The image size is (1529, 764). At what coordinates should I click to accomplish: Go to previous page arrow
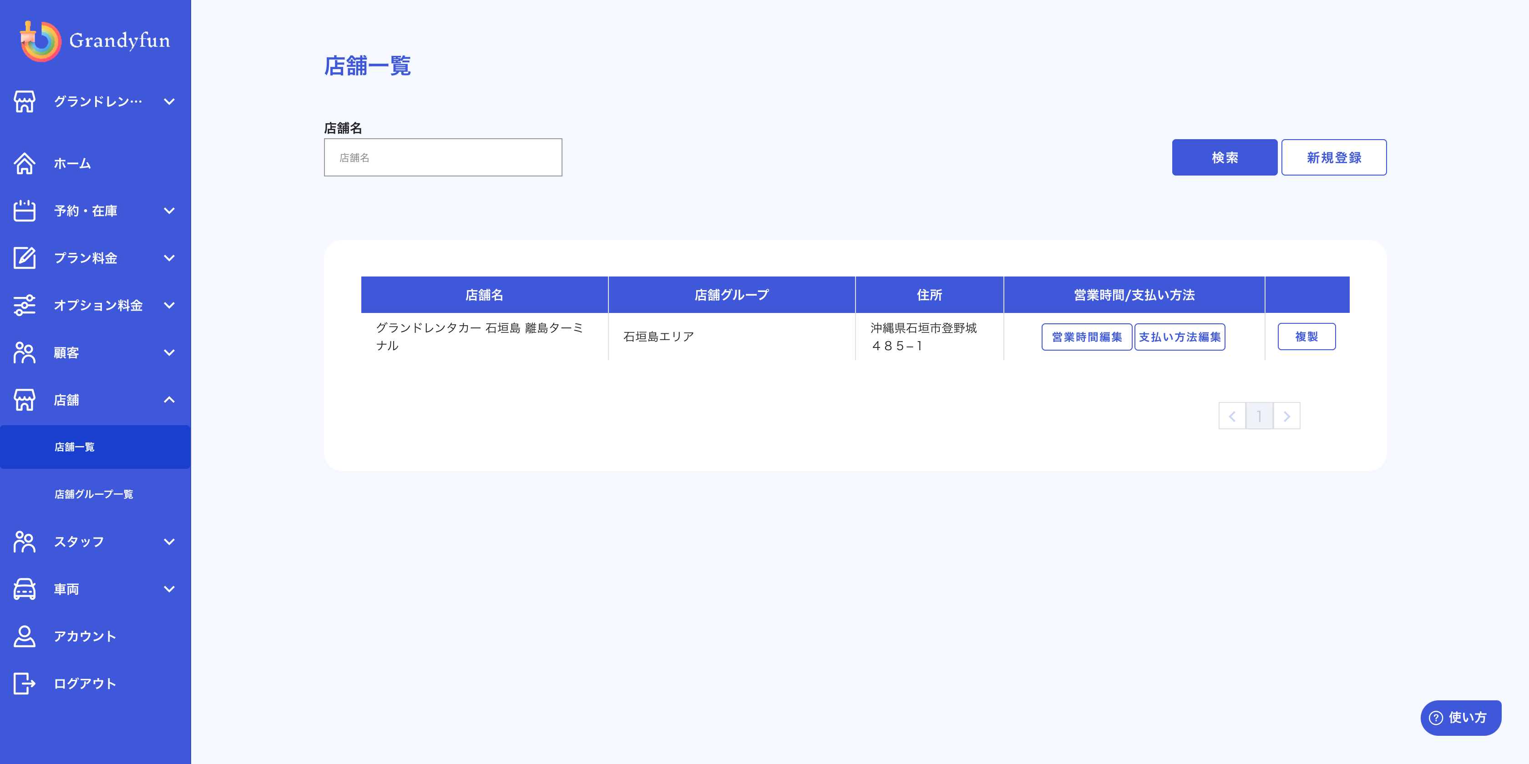tap(1232, 416)
